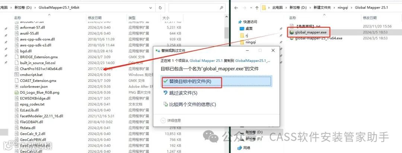The width and height of the screenshot is (402, 153).
Task: Choose replace the files in the destination
Action: tap(217, 82)
